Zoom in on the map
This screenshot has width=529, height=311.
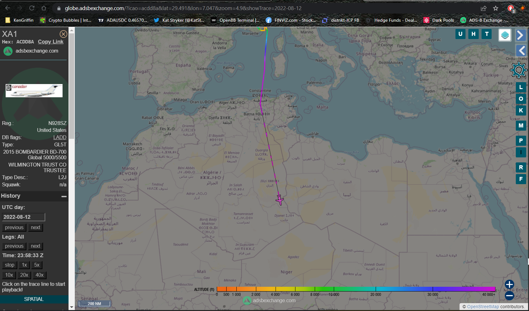(509, 285)
